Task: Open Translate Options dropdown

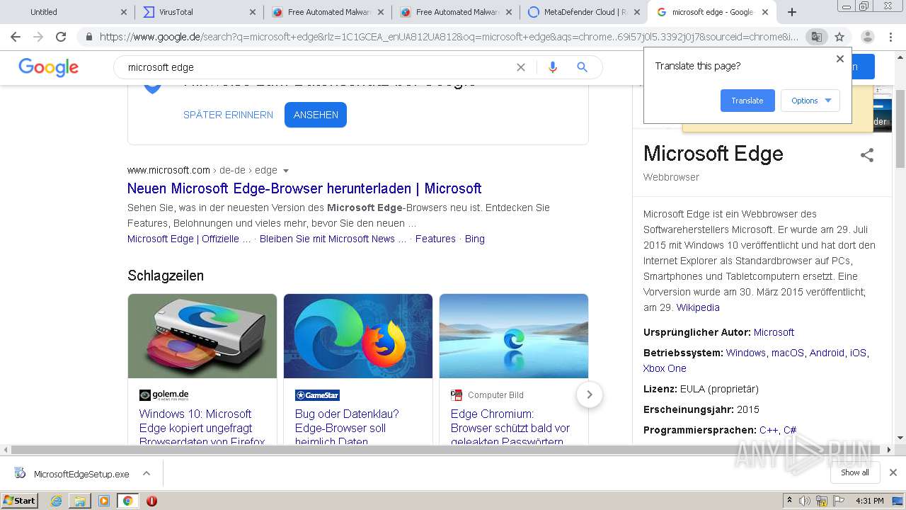Action: point(810,101)
